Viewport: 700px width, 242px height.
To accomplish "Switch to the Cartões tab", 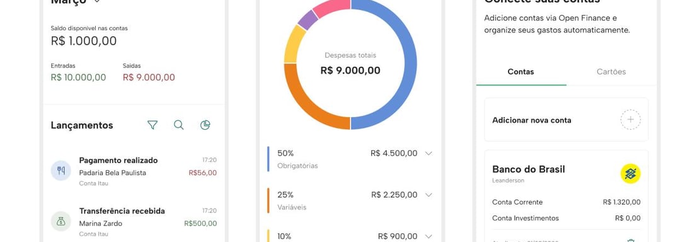I will [611, 72].
